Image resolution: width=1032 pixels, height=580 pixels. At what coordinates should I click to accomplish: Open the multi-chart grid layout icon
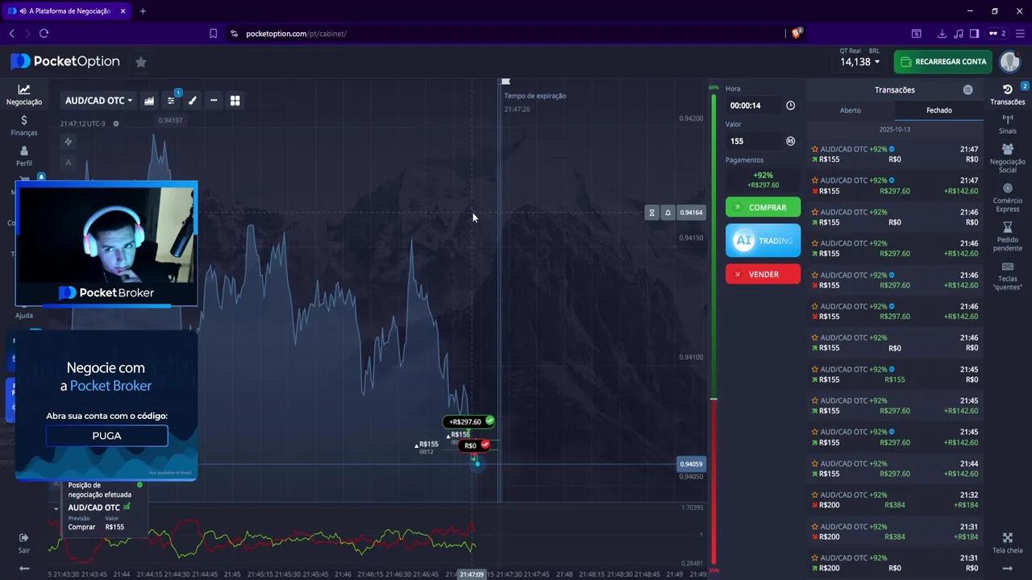pyautogui.click(x=235, y=101)
